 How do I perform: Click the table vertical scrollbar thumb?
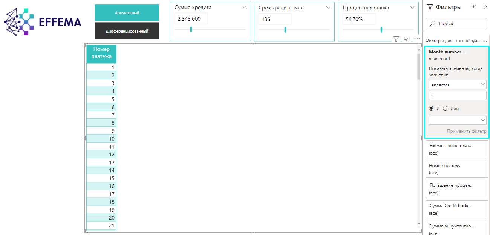[x=419, y=67]
